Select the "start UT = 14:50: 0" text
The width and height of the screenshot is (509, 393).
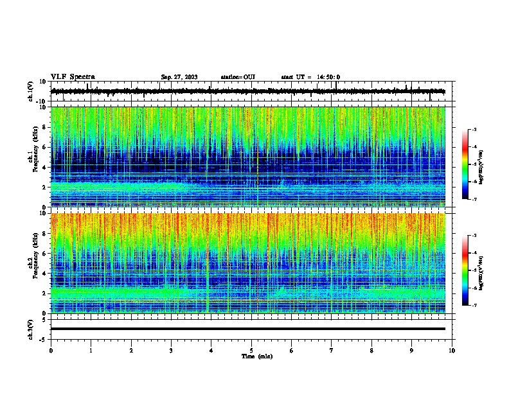(310, 77)
